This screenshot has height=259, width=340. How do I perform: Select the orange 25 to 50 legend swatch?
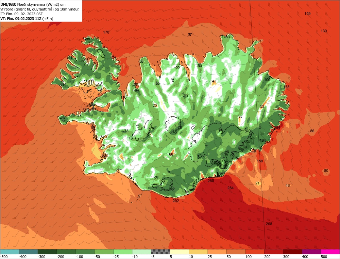[217, 252]
